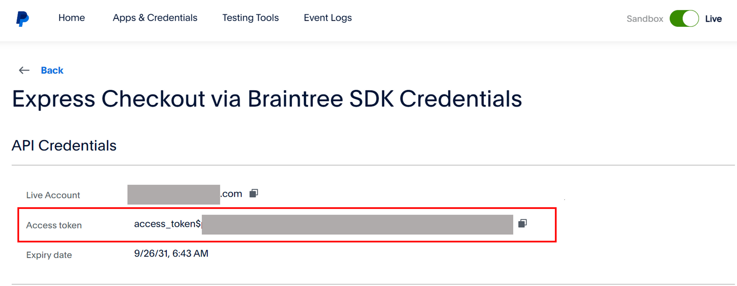Toggle the Sandbox/Live environment switch

coord(684,18)
